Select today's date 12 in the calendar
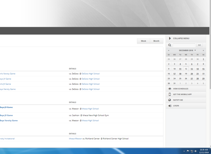The image size is (211, 154). pos(186,69)
